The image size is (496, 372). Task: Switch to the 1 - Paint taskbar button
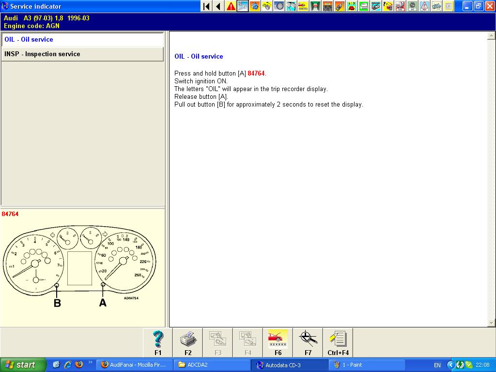[x=367, y=365]
